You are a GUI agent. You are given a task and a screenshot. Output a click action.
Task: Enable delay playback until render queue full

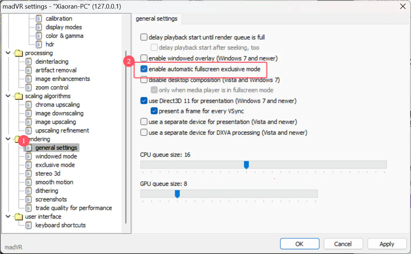(x=144, y=37)
